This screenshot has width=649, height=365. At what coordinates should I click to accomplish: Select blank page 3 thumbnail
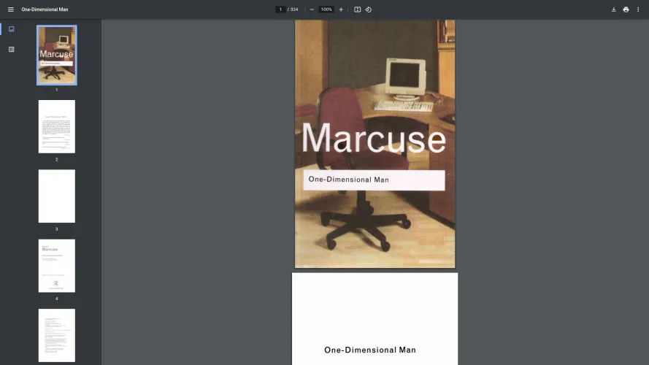pyautogui.click(x=57, y=196)
